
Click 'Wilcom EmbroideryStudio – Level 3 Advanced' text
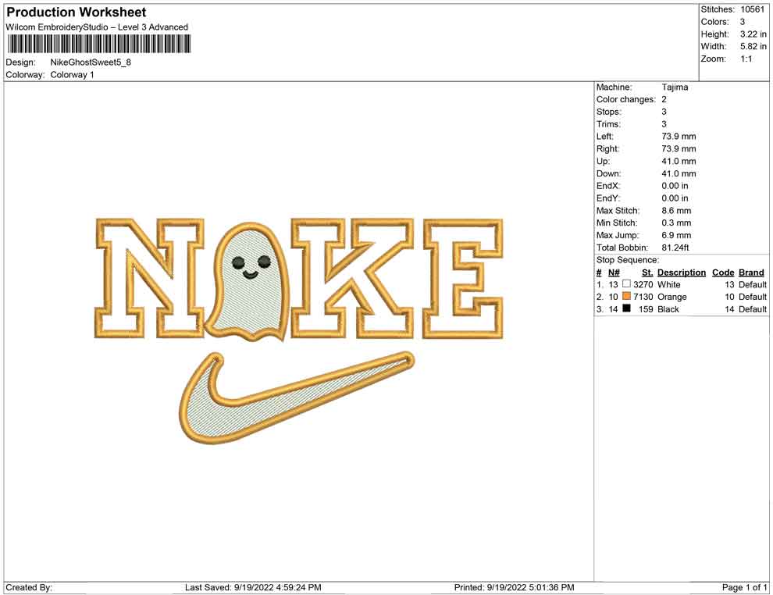click(x=97, y=27)
